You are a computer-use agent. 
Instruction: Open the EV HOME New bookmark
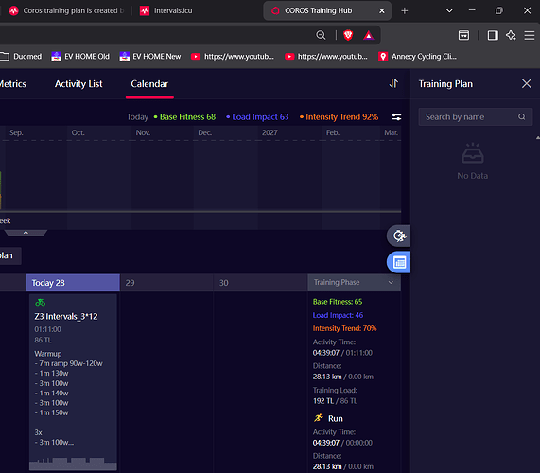(150, 57)
